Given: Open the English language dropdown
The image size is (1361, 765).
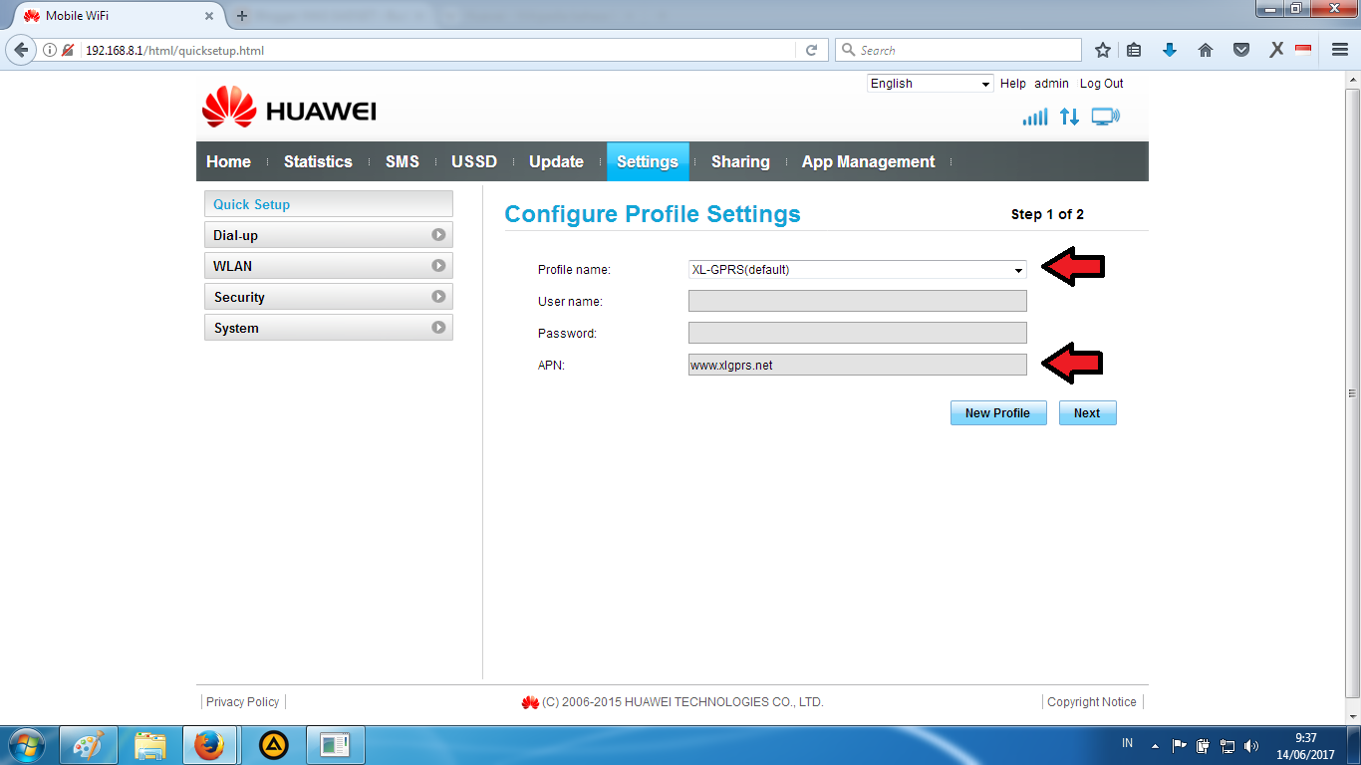Looking at the screenshot, I should pos(930,84).
